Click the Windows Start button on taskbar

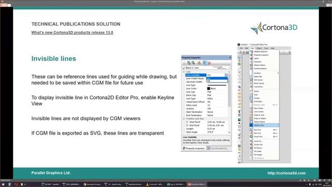pyautogui.click(x=3, y=184)
